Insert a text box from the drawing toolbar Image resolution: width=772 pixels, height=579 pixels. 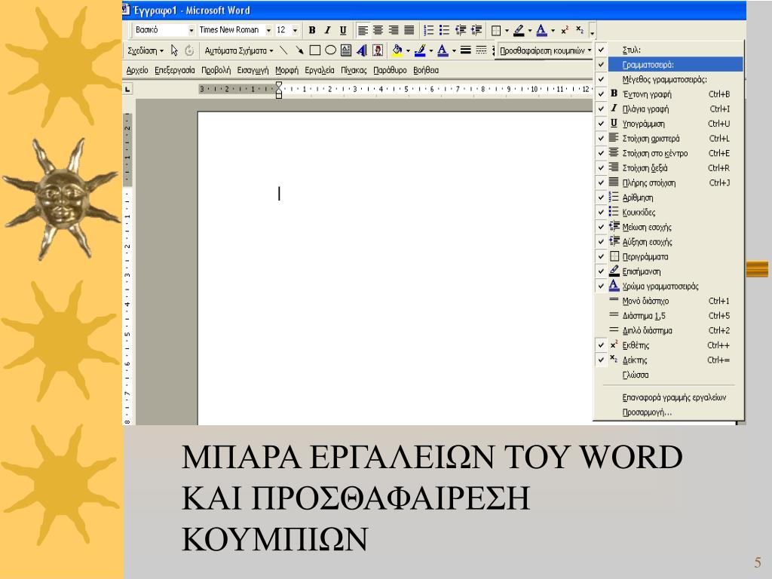(346, 51)
